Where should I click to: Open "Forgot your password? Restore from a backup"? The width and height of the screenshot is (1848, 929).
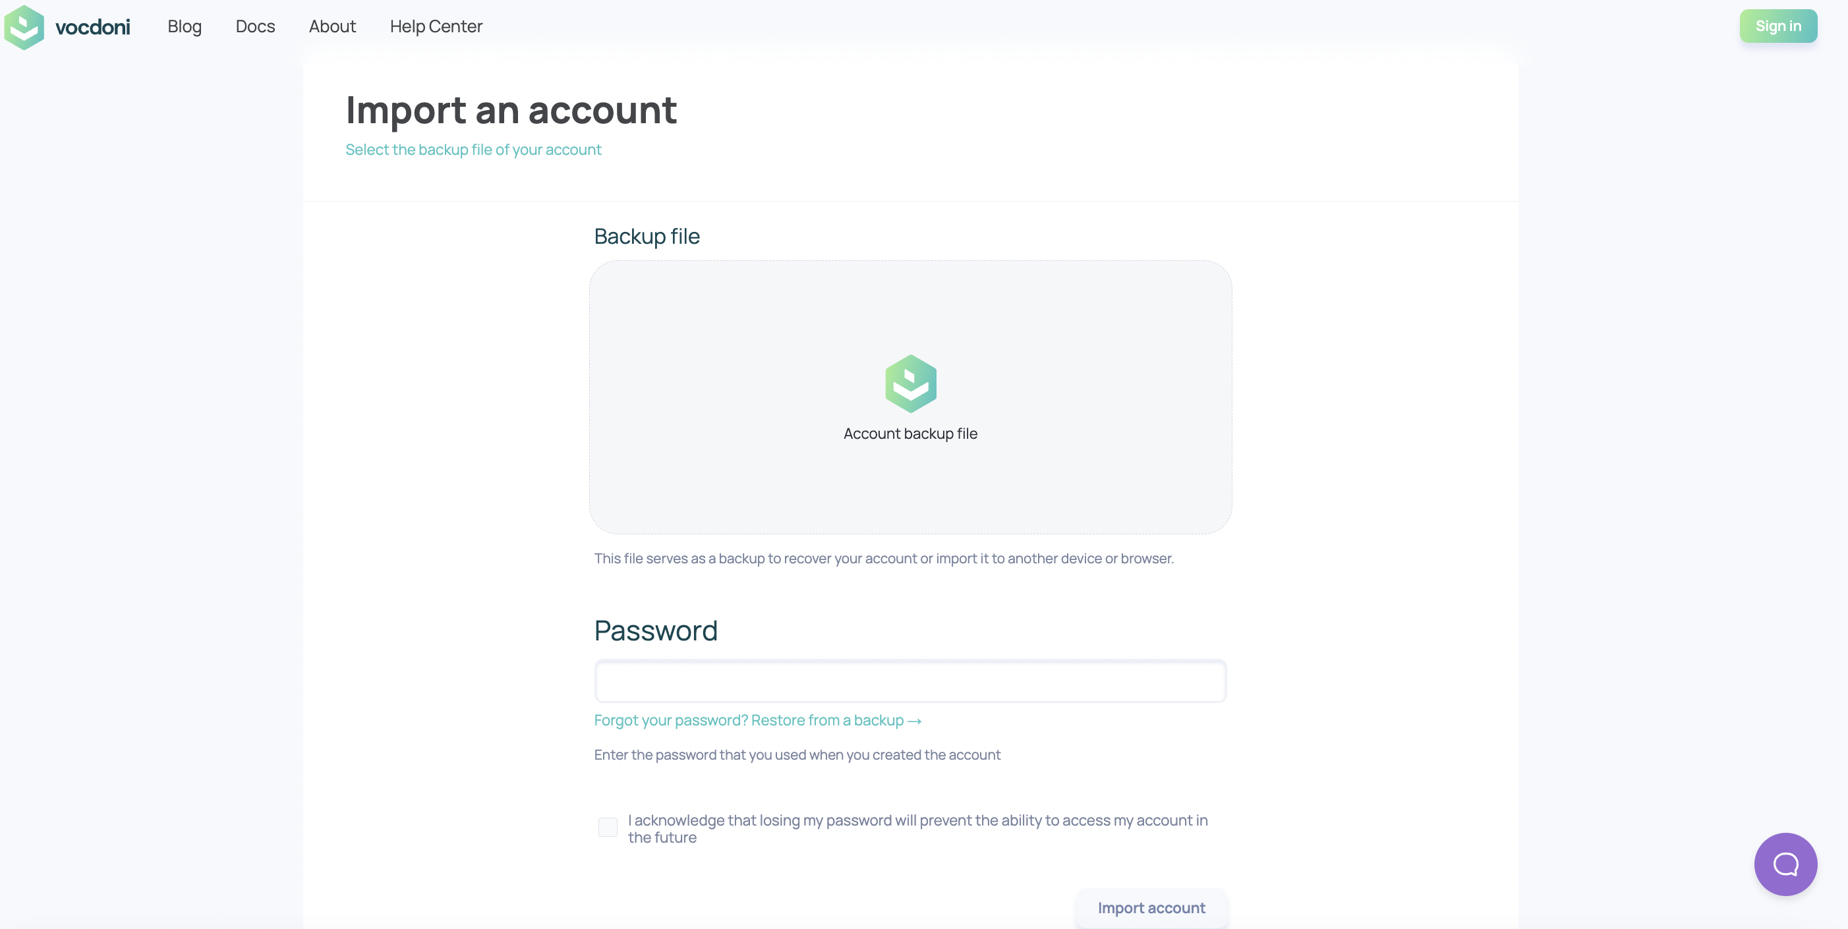(x=757, y=720)
